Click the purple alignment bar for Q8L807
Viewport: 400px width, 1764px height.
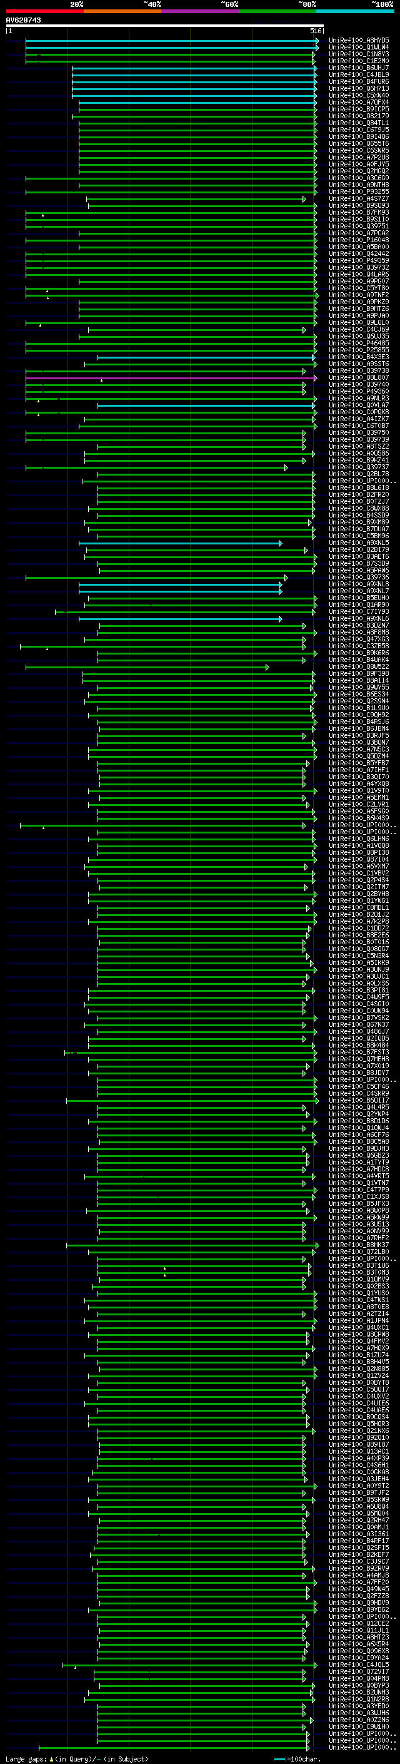(171, 378)
